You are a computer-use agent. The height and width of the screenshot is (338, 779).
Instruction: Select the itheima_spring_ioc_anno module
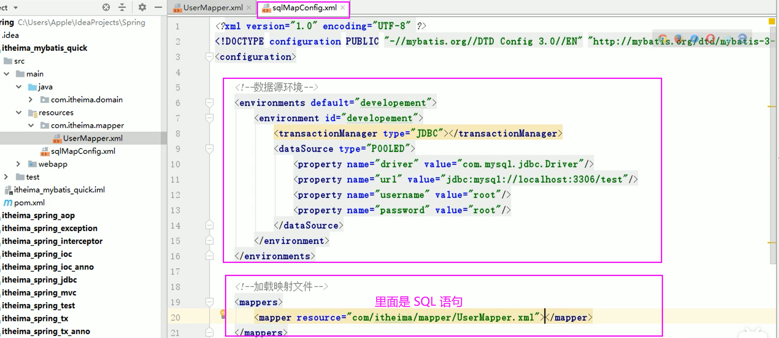point(48,267)
